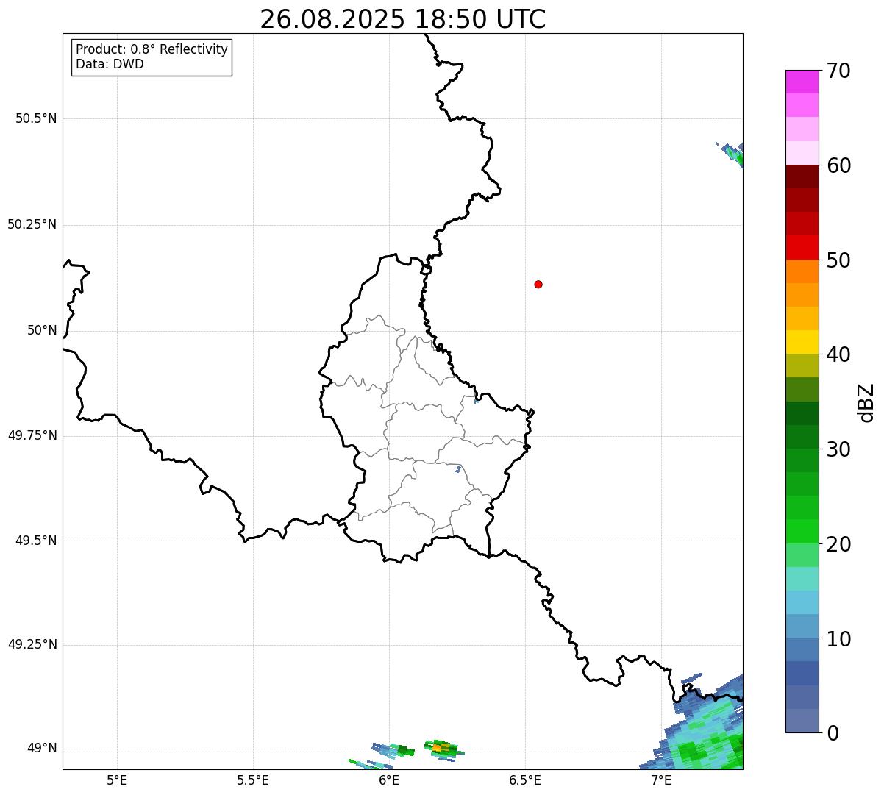Click the colorbar tick label 70
This screenshot has width=884, height=795.
tap(838, 71)
